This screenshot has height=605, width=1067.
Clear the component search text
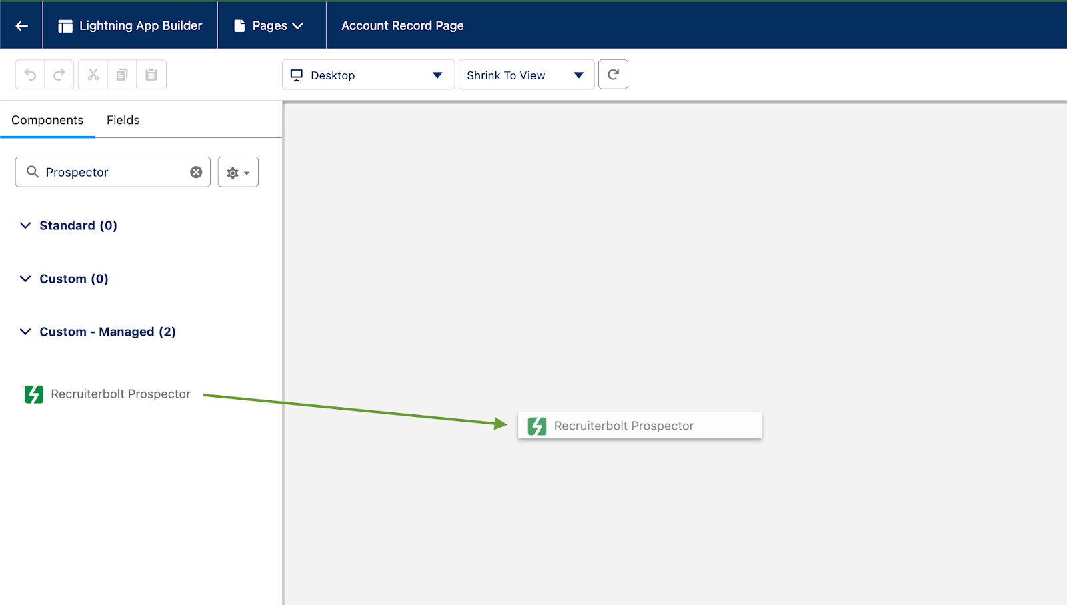tap(196, 172)
